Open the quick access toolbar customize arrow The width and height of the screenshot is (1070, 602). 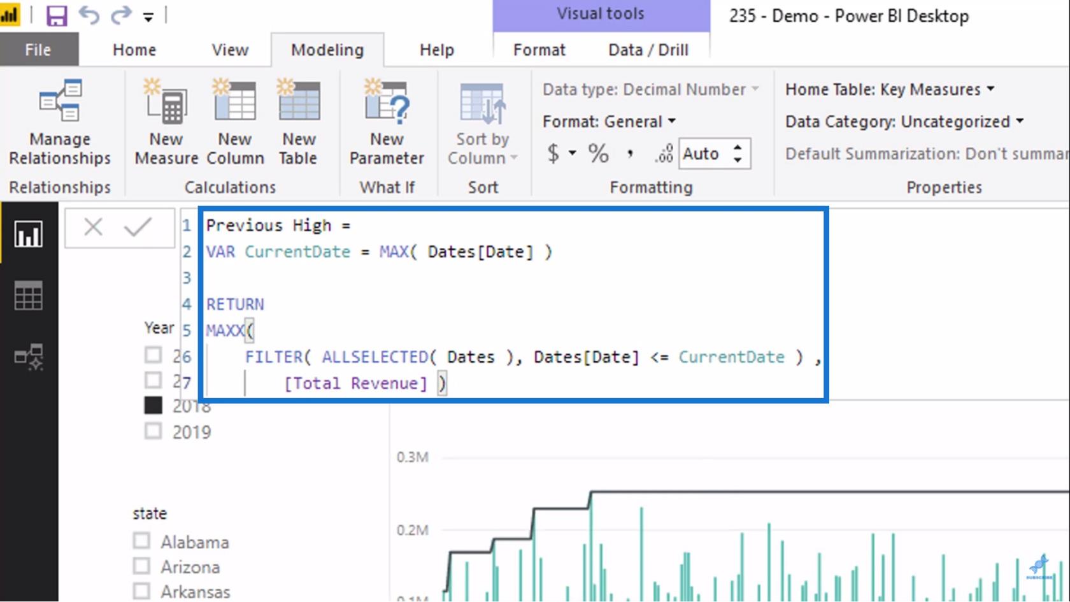click(148, 17)
